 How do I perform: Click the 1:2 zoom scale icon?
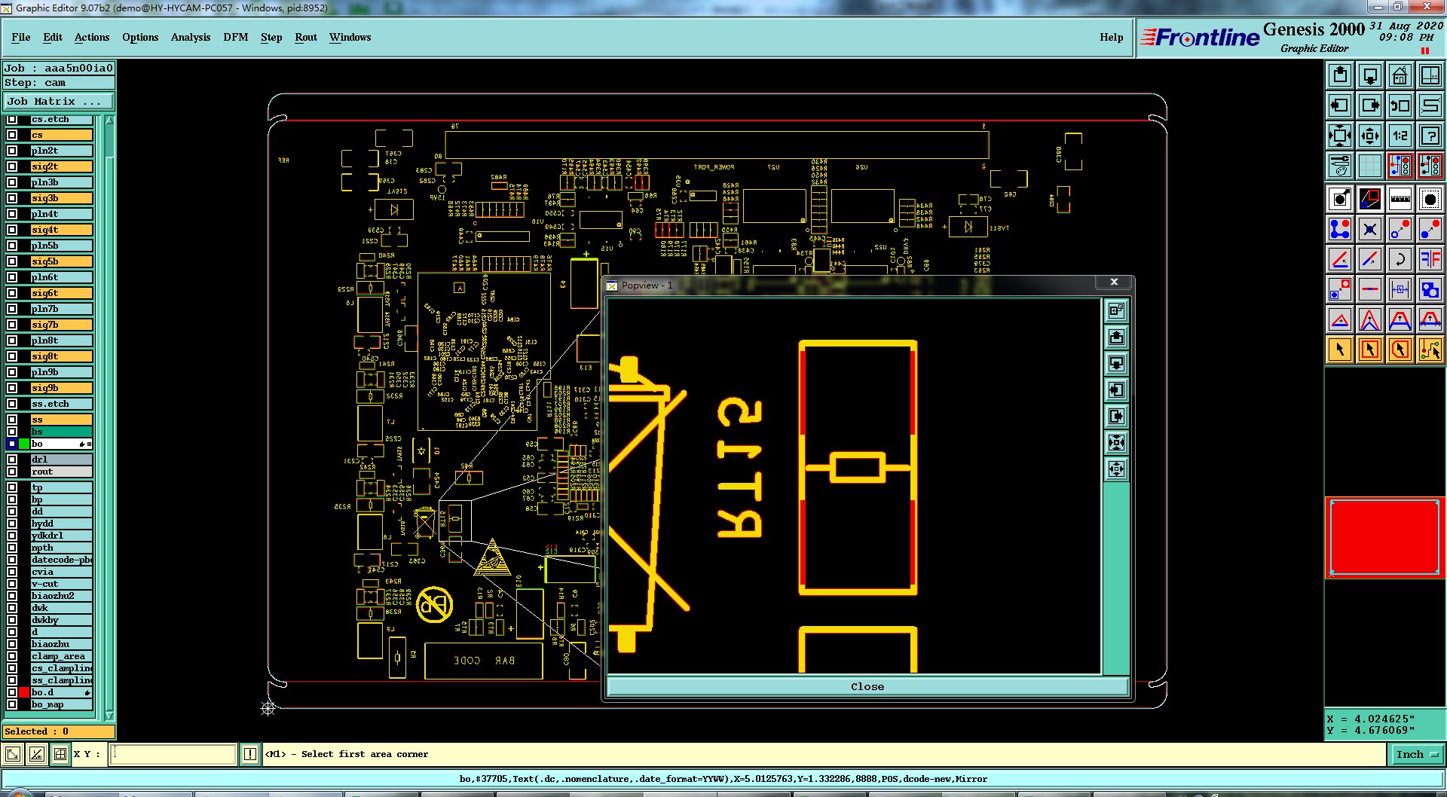[x=1400, y=136]
